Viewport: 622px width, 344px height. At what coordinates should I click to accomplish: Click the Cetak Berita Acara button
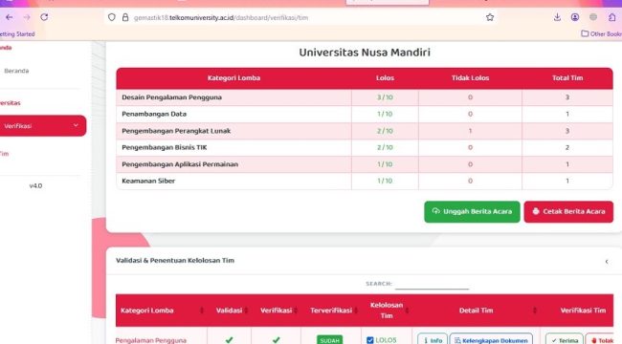568,211
